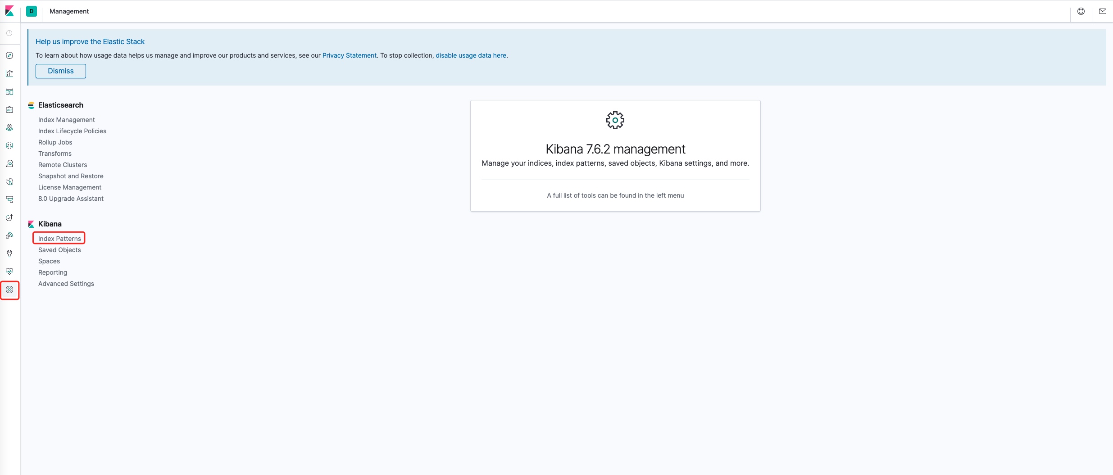1113x475 pixels.
Task: Open Index Lifecycle Policies
Action: point(72,131)
